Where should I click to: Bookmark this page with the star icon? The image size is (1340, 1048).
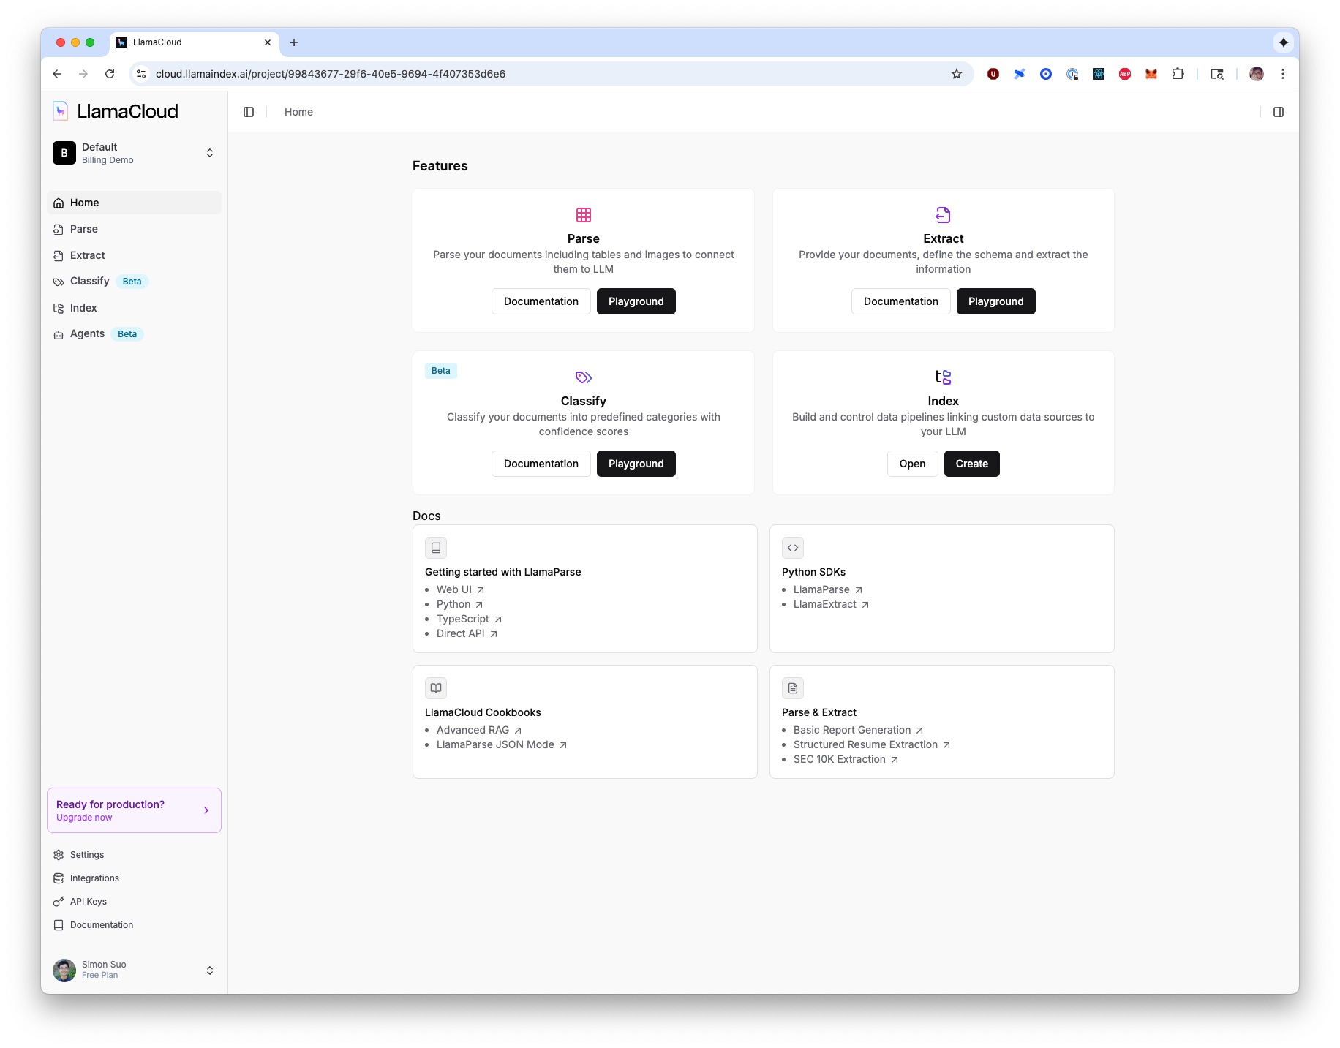(x=956, y=74)
